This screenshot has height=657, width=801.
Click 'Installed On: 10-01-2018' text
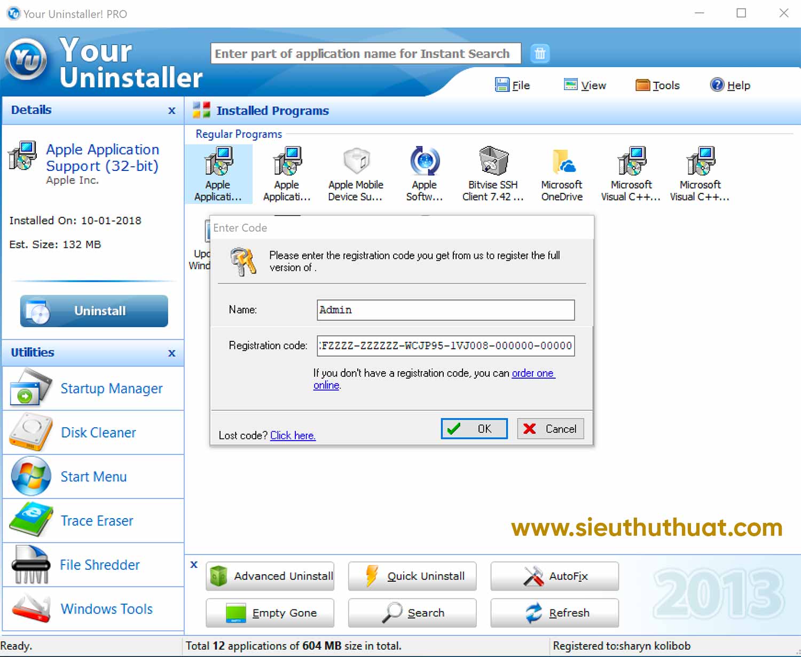click(75, 221)
